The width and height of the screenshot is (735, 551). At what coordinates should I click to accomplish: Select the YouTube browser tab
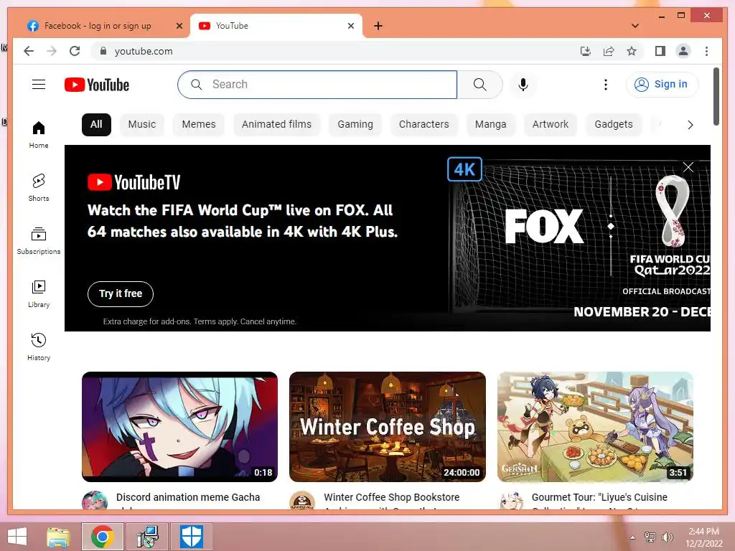pyautogui.click(x=276, y=26)
